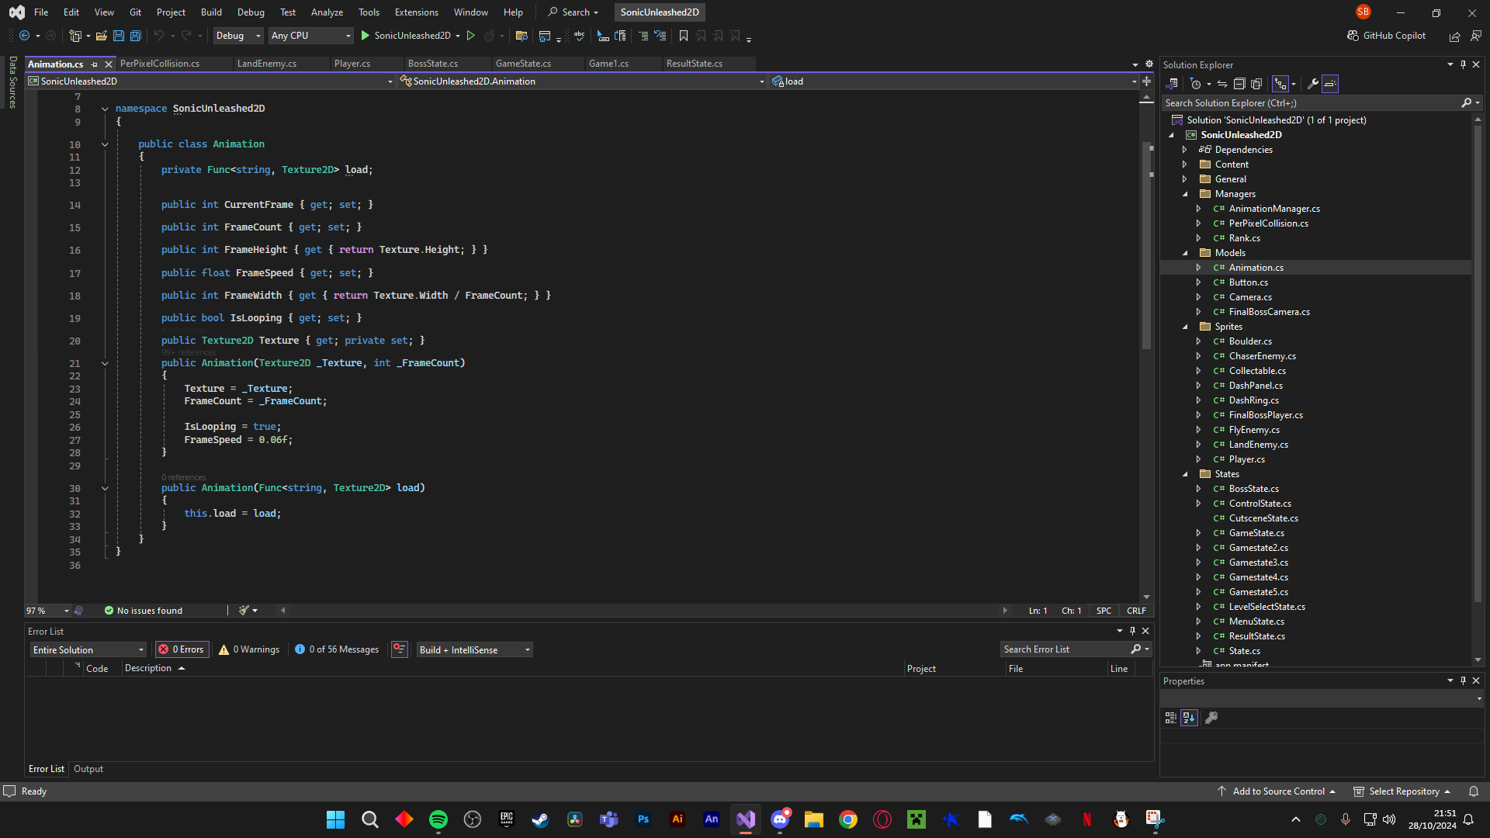The width and height of the screenshot is (1490, 838).
Task: Click Collapse All icon in Solution Explorer
Action: [1239, 84]
